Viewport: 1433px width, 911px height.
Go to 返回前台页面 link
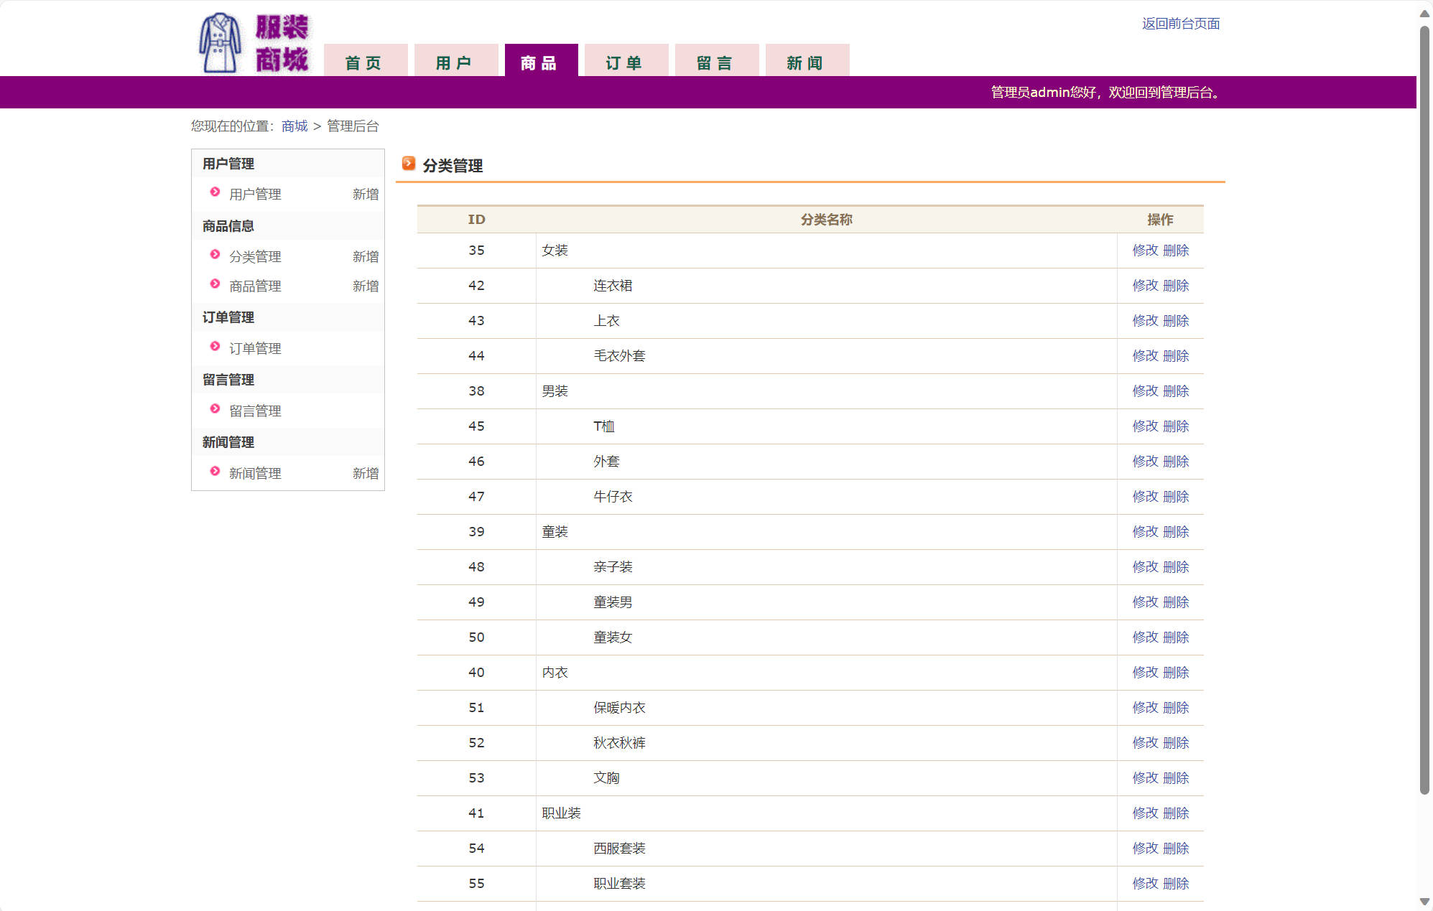click(1180, 24)
